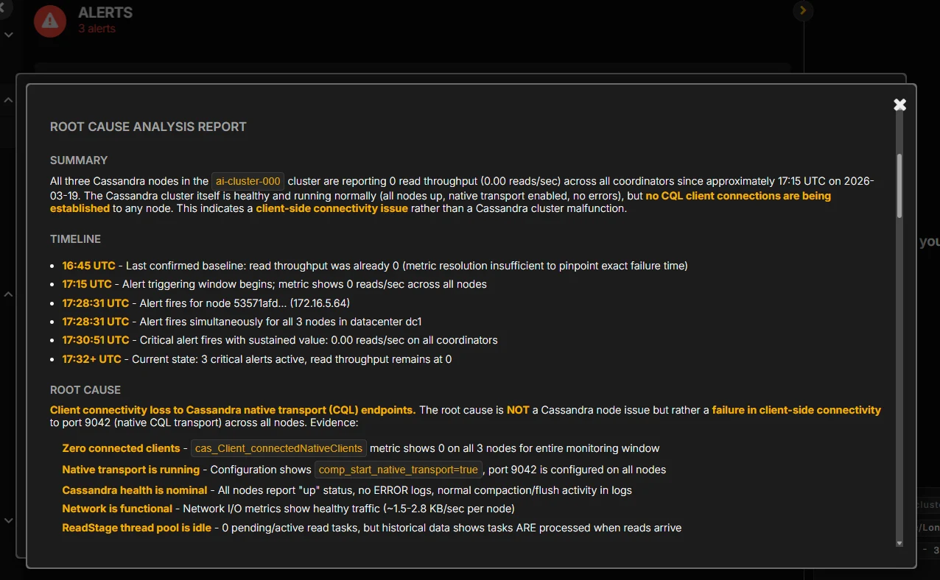Click the SUMMARY section heading
The height and width of the screenshot is (580, 940).
click(x=79, y=160)
